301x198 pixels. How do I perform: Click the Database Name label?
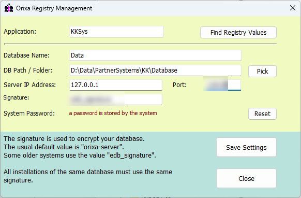pyautogui.click(x=27, y=55)
